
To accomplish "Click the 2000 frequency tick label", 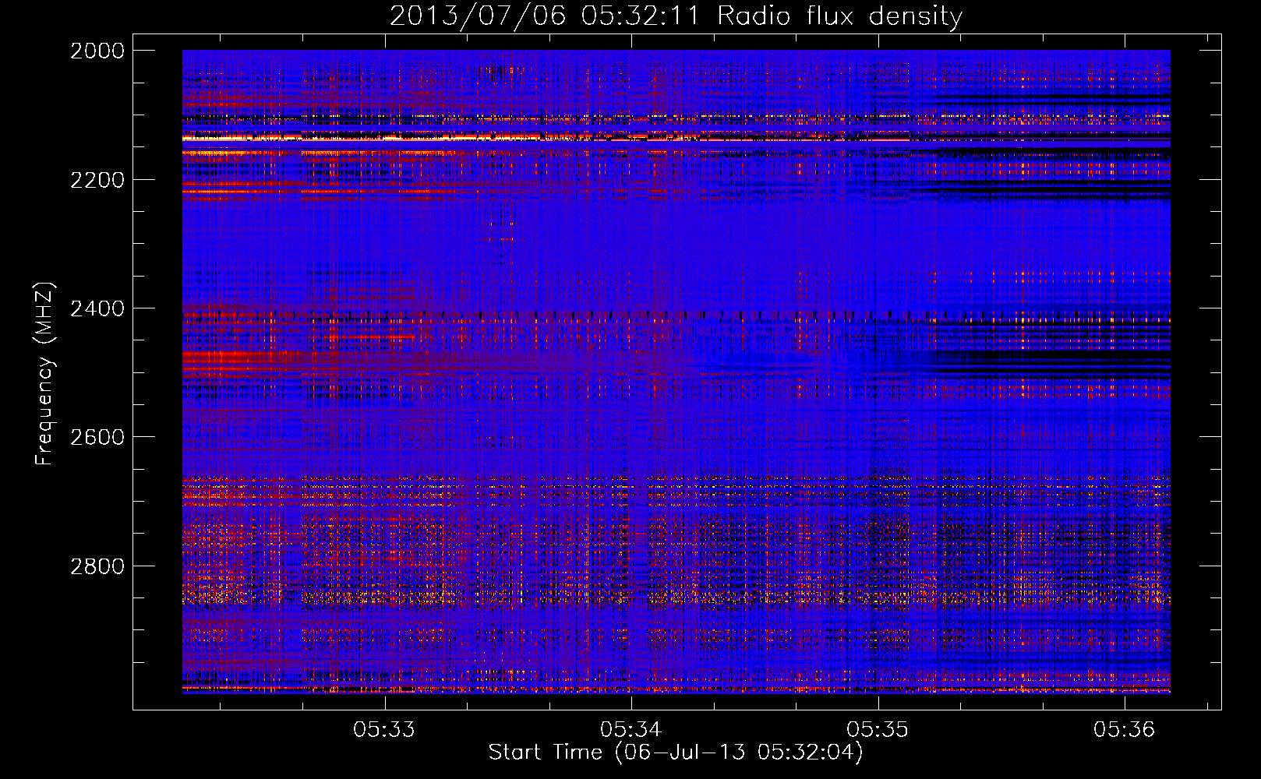I will (97, 51).
